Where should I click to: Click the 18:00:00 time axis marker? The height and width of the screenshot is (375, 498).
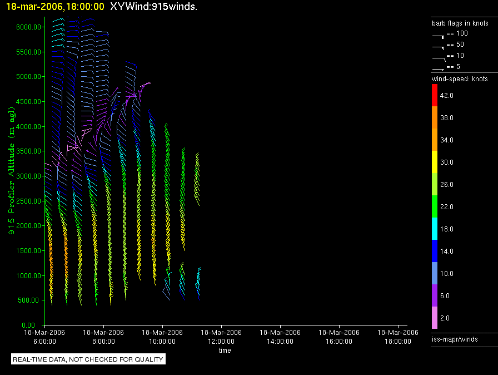(x=398, y=342)
